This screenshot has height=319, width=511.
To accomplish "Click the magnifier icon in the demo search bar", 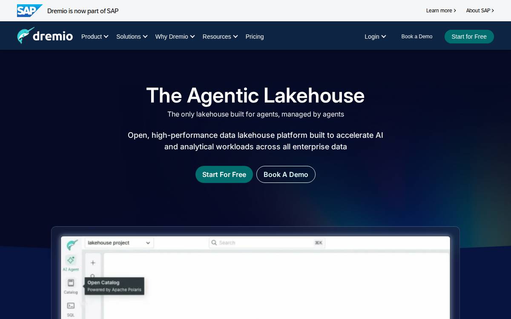I will (214, 242).
